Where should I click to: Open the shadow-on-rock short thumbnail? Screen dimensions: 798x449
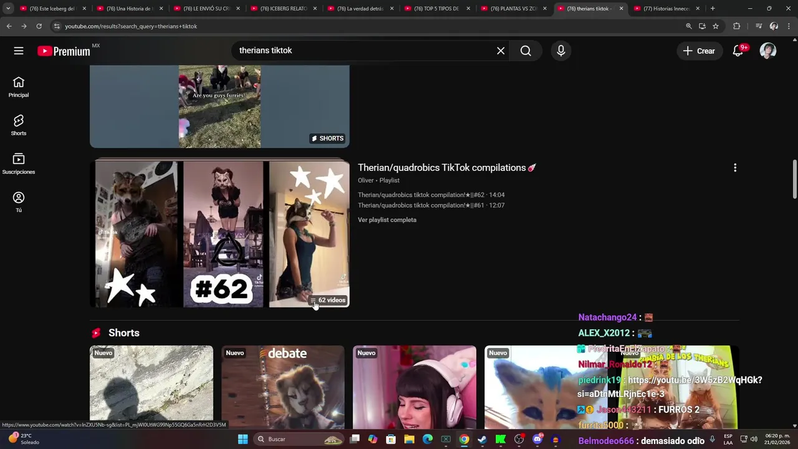click(151, 387)
